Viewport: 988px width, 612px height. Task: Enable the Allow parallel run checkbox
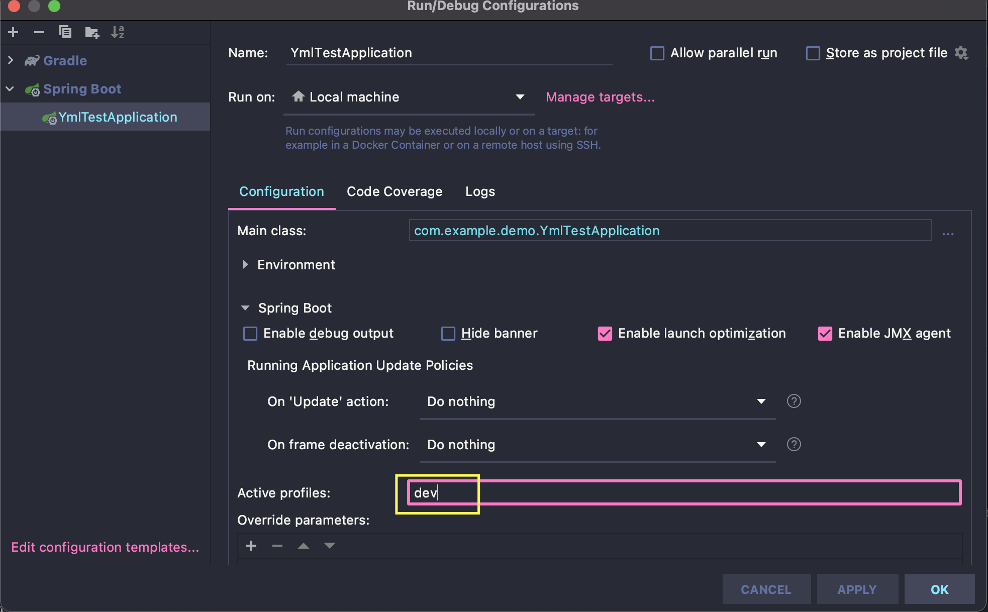tap(657, 53)
